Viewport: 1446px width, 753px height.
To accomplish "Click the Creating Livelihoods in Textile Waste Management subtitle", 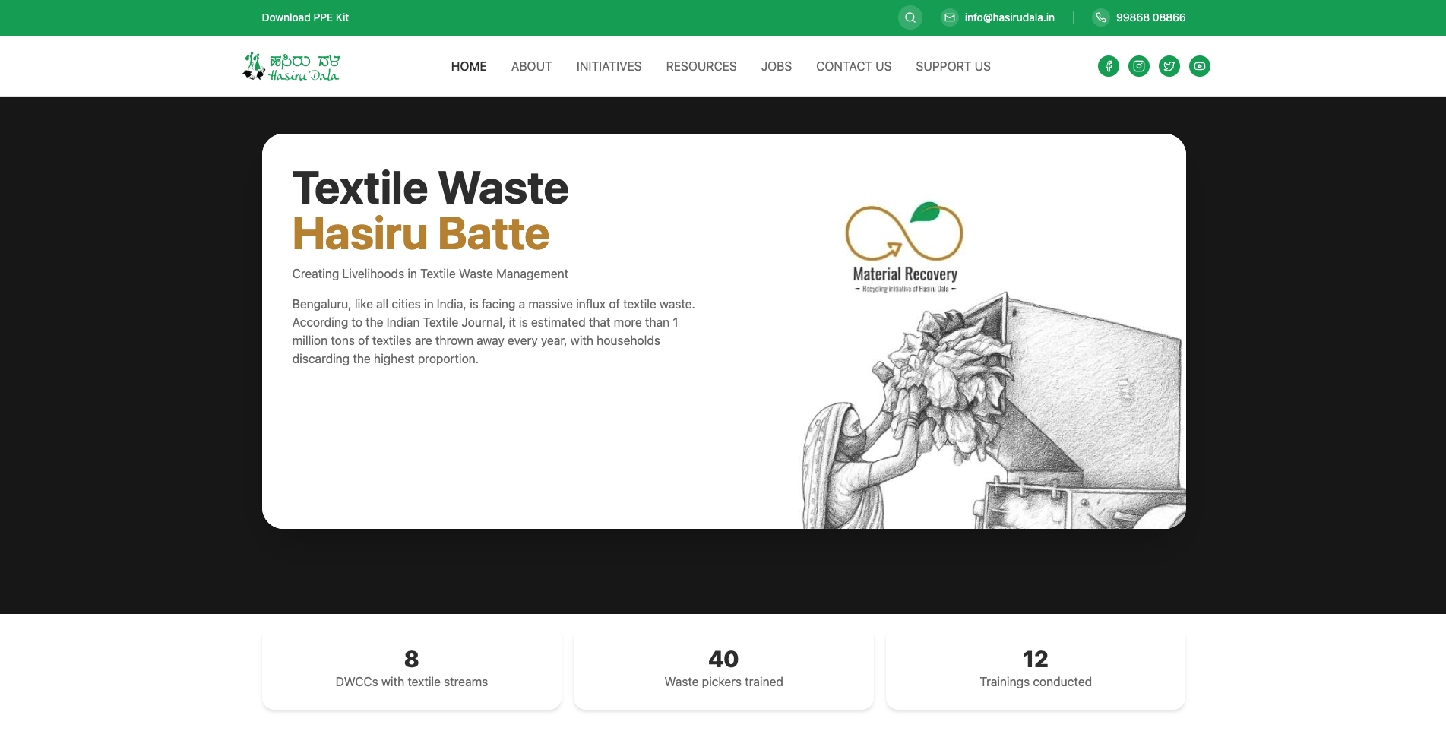I will (x=430, y=274).
